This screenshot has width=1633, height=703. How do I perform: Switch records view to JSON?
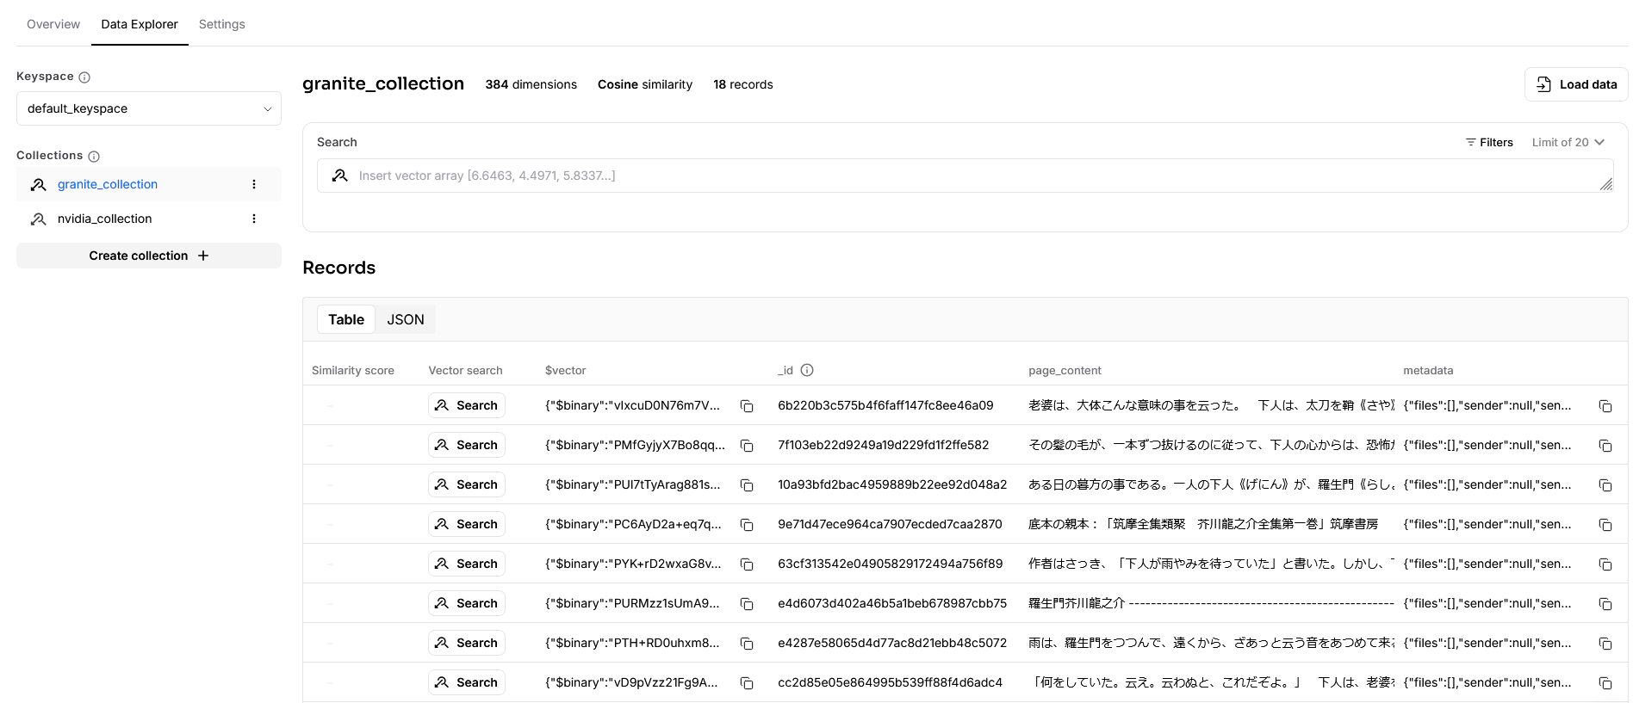[406, 319]
